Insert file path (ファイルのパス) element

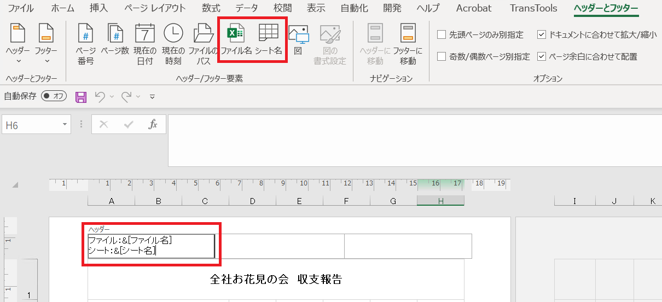[x=202, y=44]
